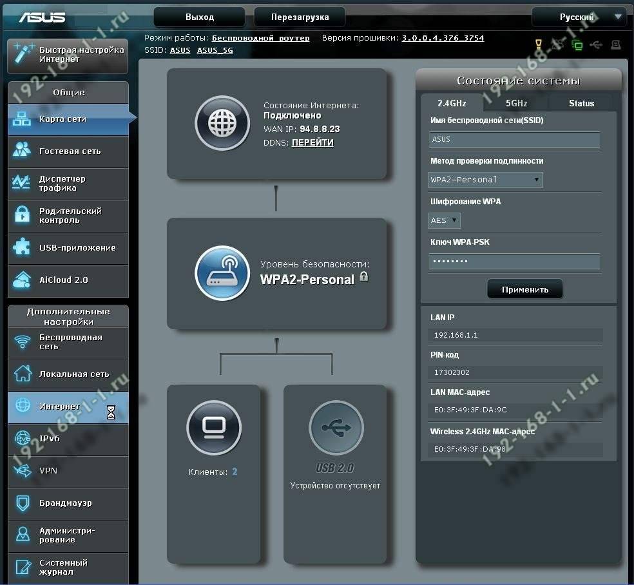Expand the WPA2-Personal authentication dropdown
This screenshot has height=585, width=634.
pos(486,180)
